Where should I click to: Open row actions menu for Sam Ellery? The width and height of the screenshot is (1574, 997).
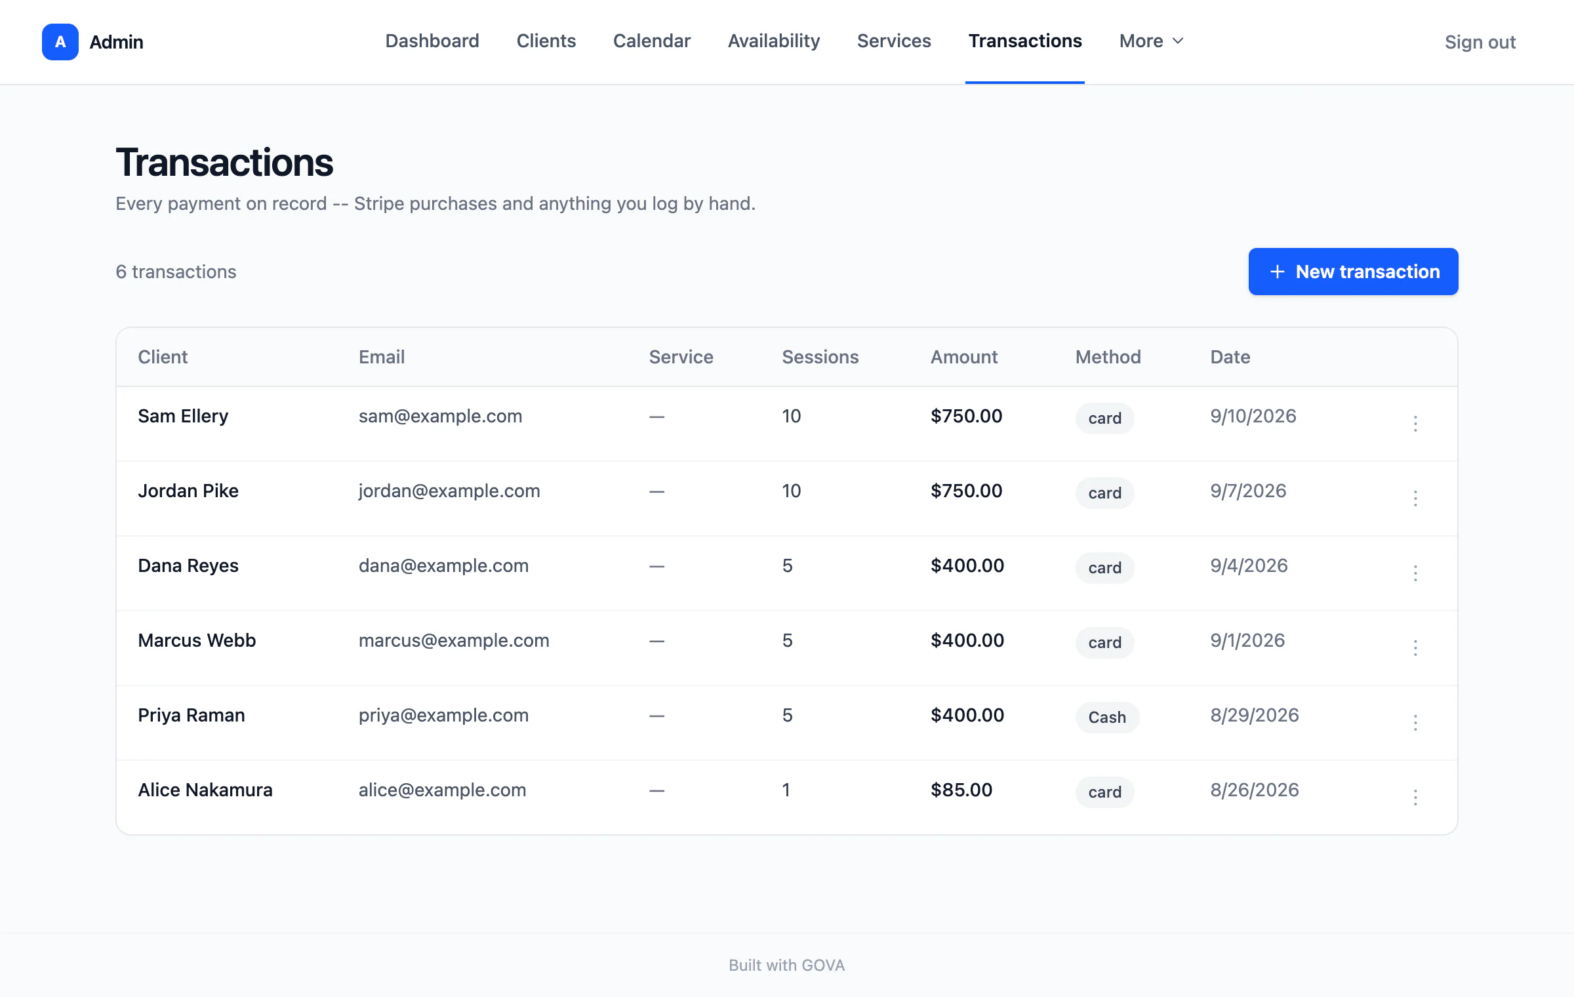pos(1415,424)
